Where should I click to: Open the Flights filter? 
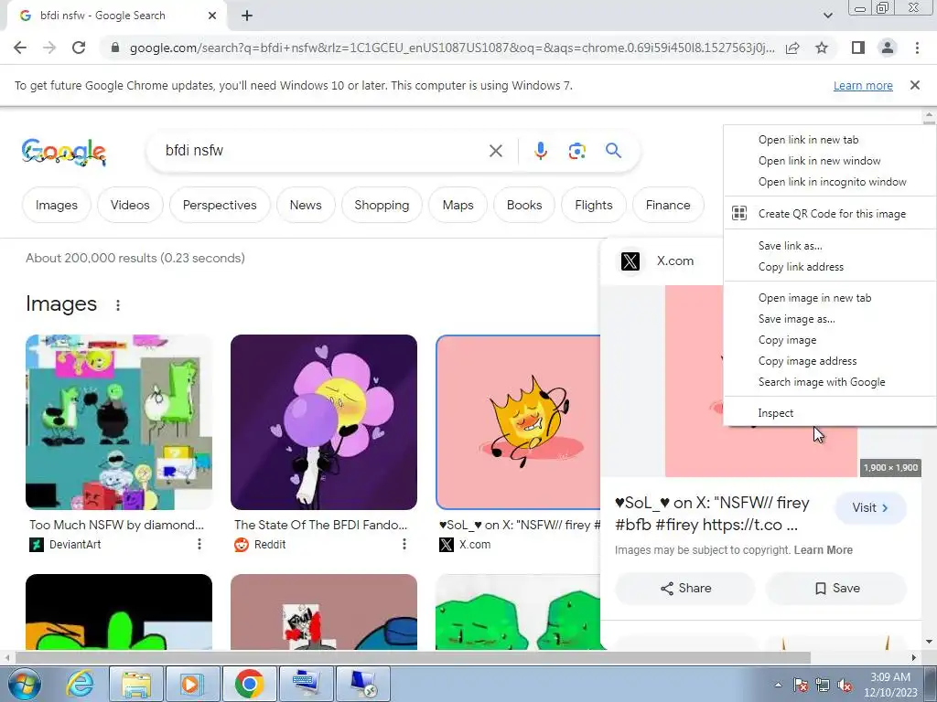[593, 205]
